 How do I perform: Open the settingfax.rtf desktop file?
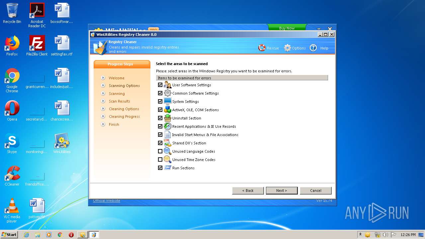[x=62, y=46]
